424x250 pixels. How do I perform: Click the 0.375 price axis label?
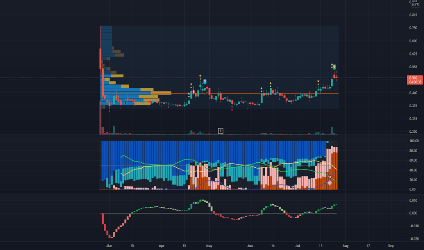(413, 106)
